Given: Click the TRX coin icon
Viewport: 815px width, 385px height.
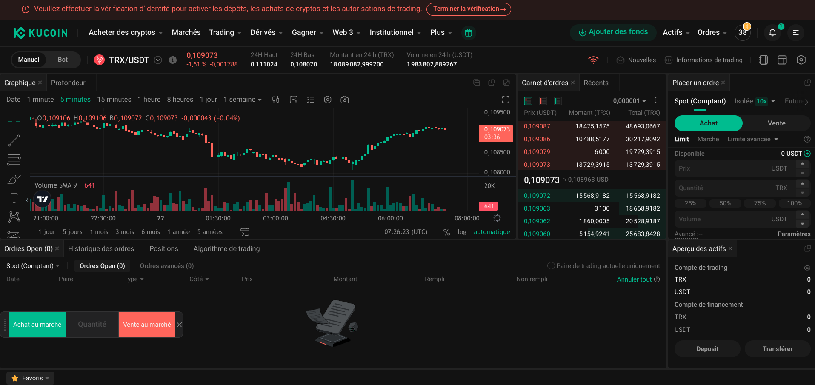Looking at the screenshot, I should pyautogui.click(x=99, y=60).
